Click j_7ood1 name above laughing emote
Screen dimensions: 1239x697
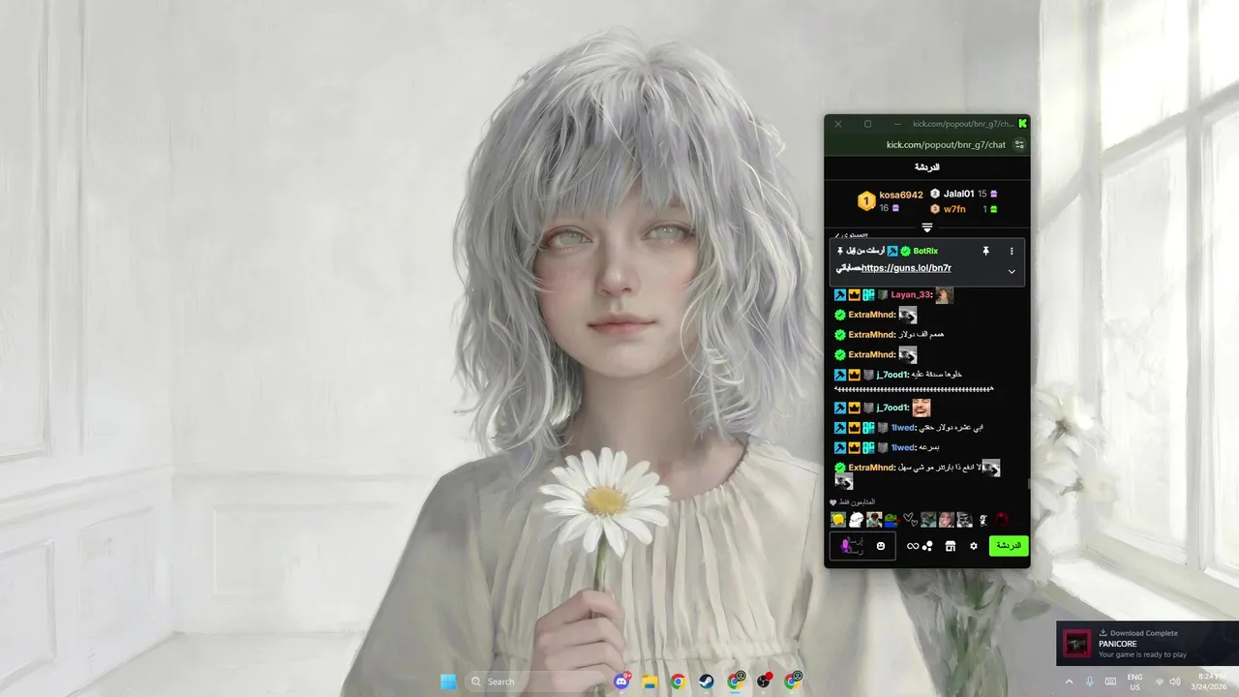(x=893, y=408)
